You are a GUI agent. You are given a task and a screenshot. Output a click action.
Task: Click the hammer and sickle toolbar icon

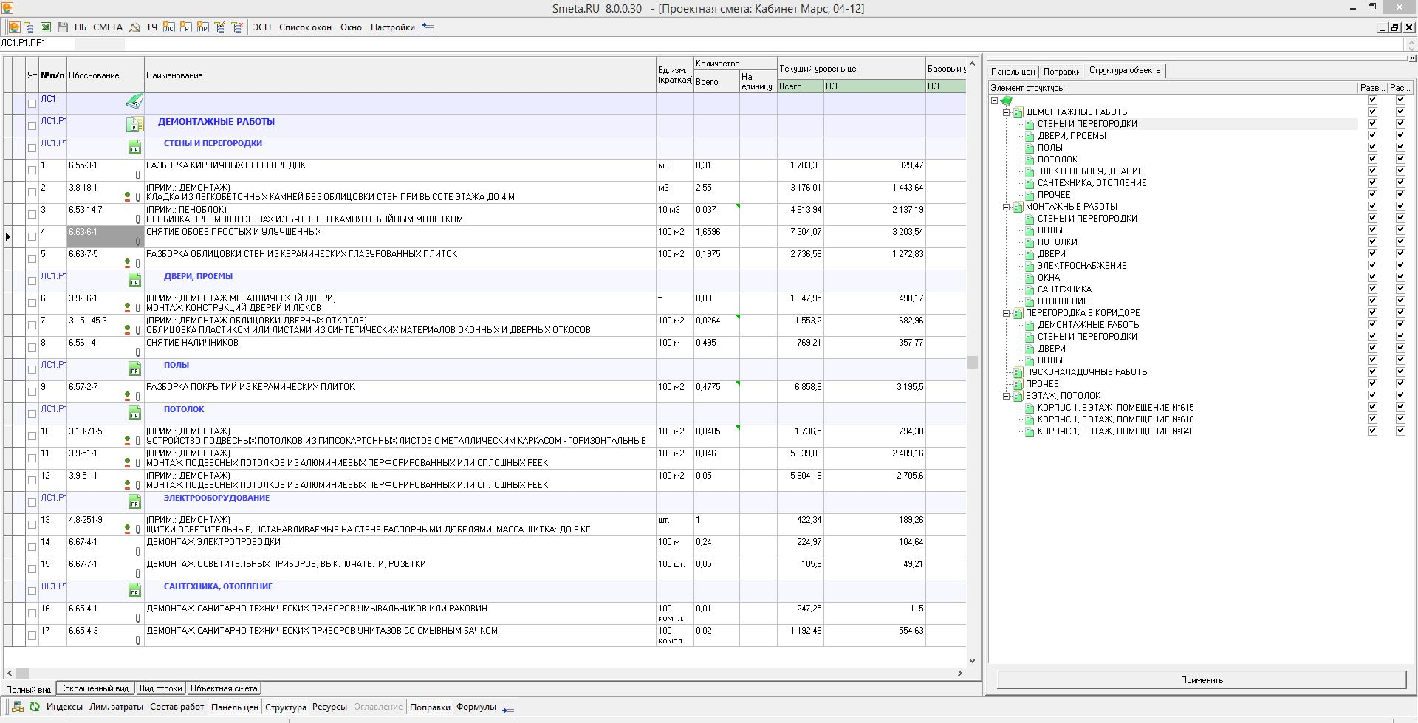(x=134, y=27)
